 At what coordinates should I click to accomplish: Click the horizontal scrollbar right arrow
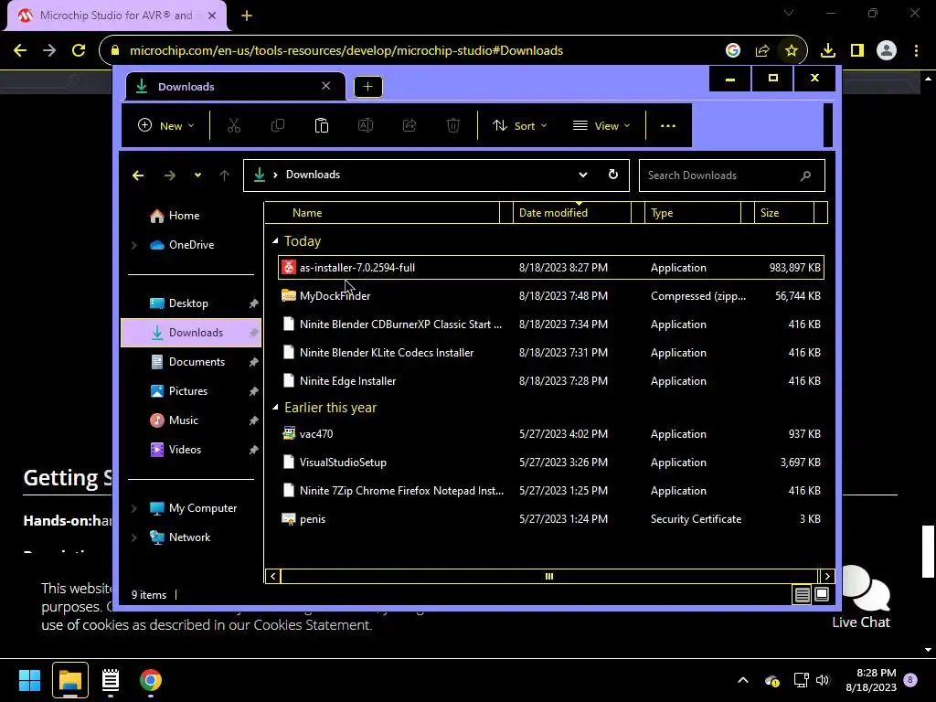point(826,576)
